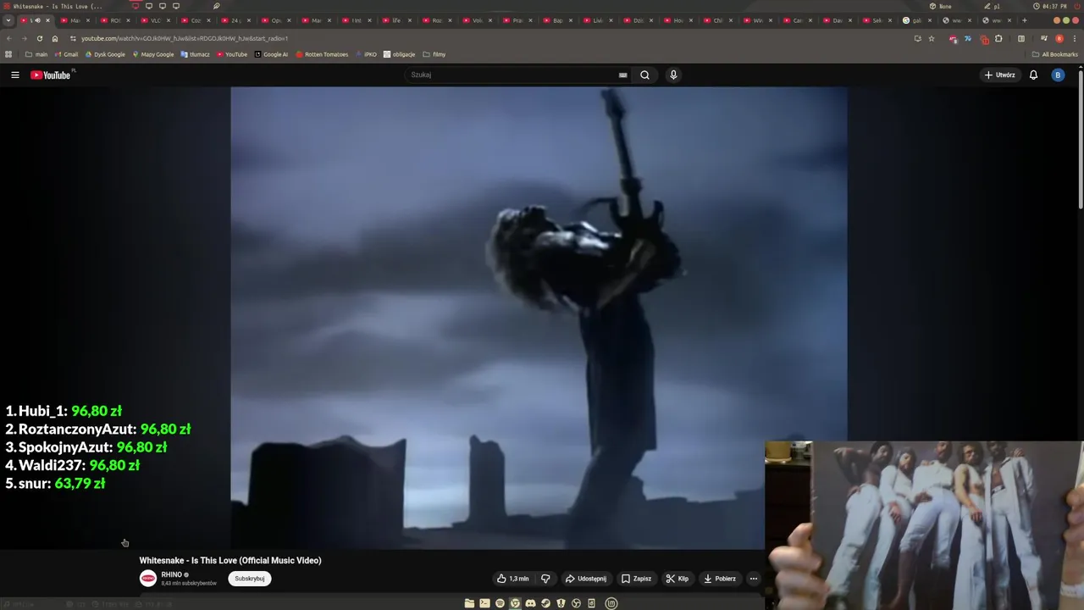
Task: Expand the main bookmarks folder
Action: (x=36, y=54)
